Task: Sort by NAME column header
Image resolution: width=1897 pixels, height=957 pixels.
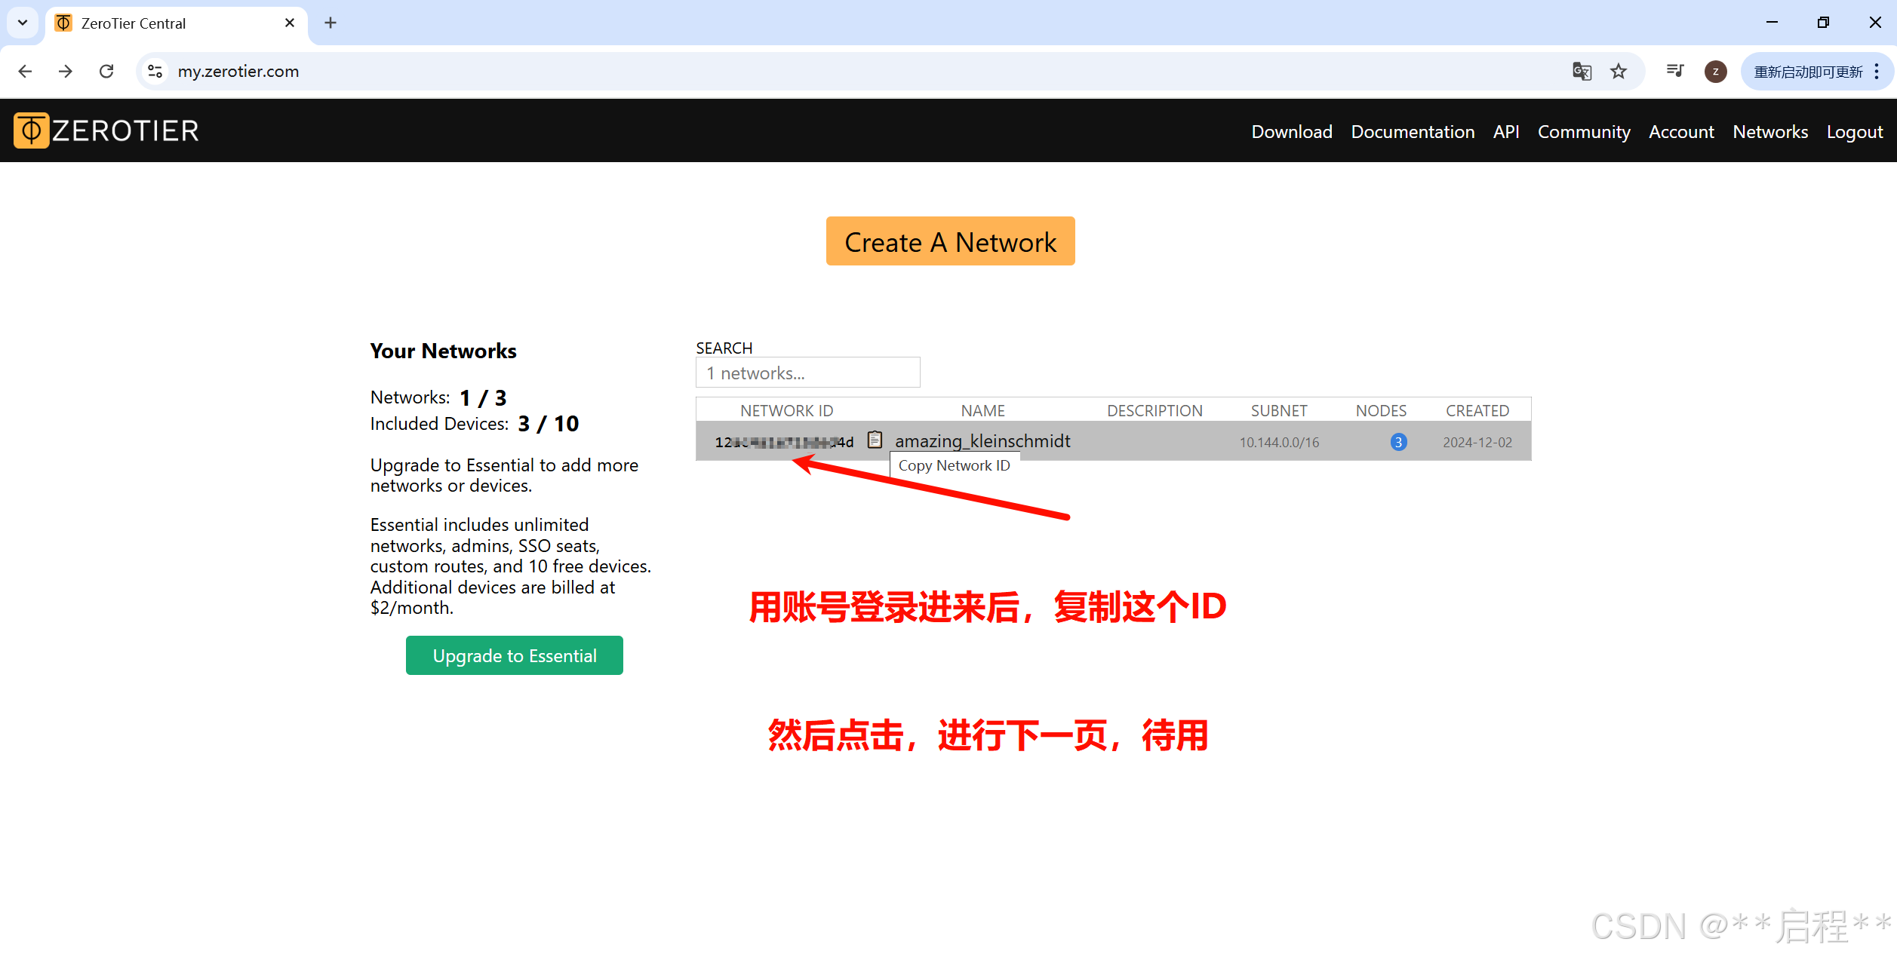Action: pos(982,410)
